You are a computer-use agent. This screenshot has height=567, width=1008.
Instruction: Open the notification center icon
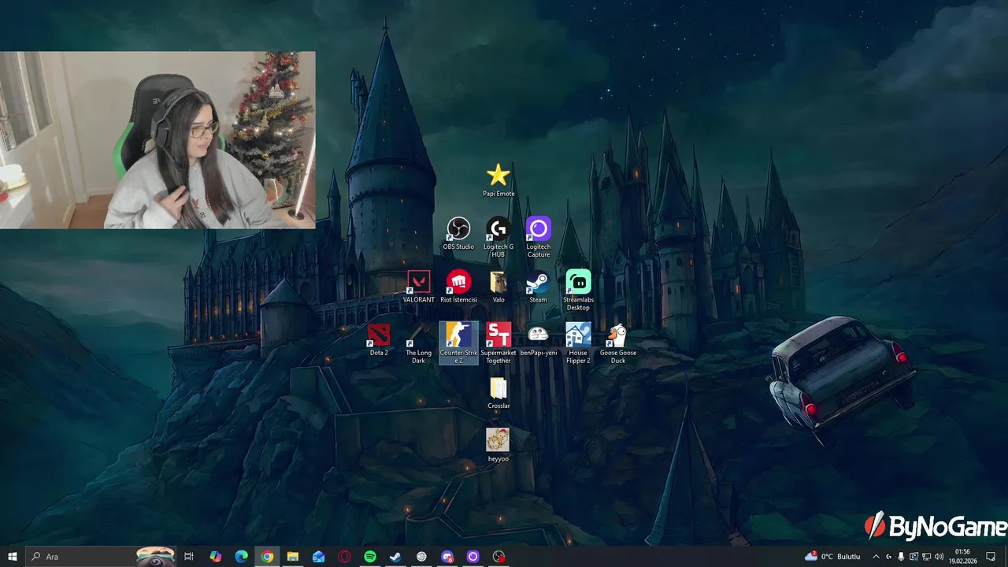[x=991, y=557]
